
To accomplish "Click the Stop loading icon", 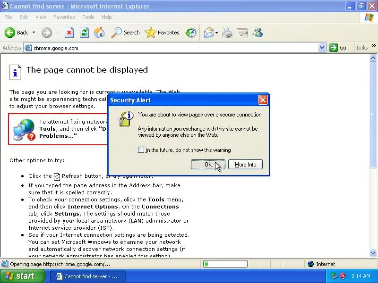I will pyautogui.click(x=69, y=33).
